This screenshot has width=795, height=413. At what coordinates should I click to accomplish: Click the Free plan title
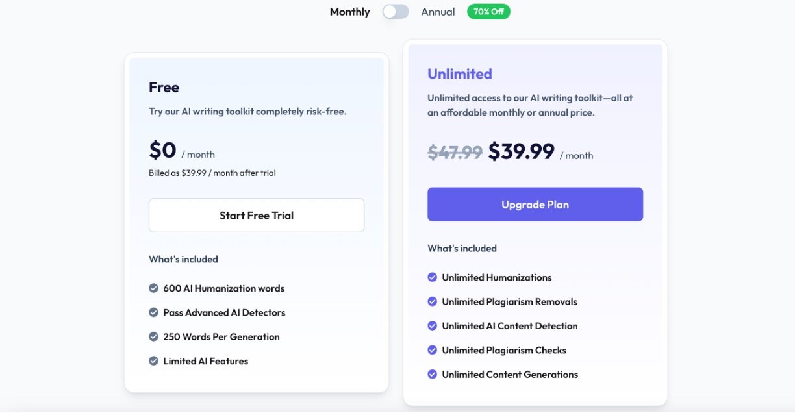pyautogui.click(x=164, y=88)
